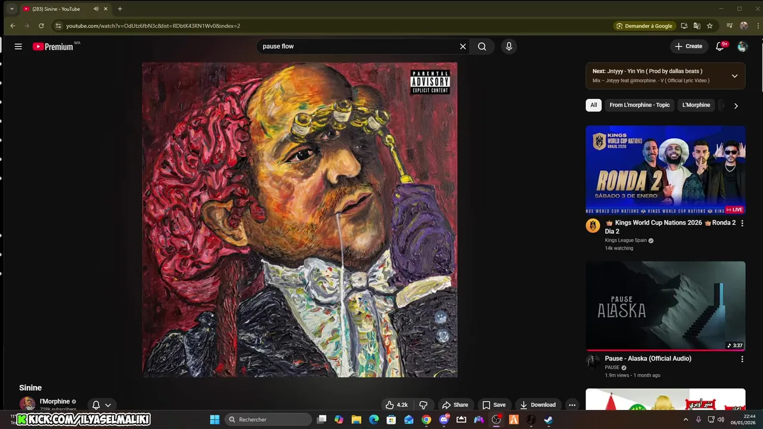Submit search with magnifier button

point(482,46)
